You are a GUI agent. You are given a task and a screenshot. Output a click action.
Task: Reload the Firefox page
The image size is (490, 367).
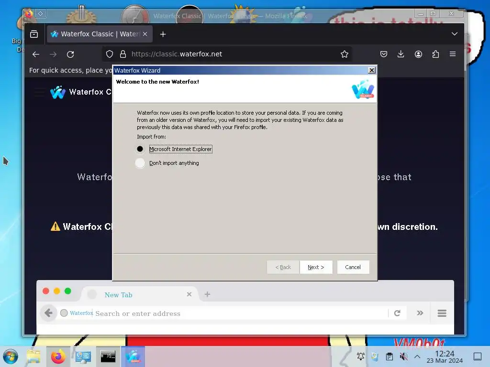[70, 54]
